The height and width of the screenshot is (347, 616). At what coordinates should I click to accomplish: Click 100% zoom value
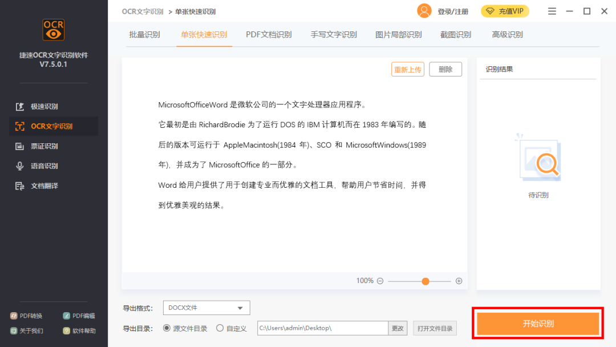[x=364, y=281]
